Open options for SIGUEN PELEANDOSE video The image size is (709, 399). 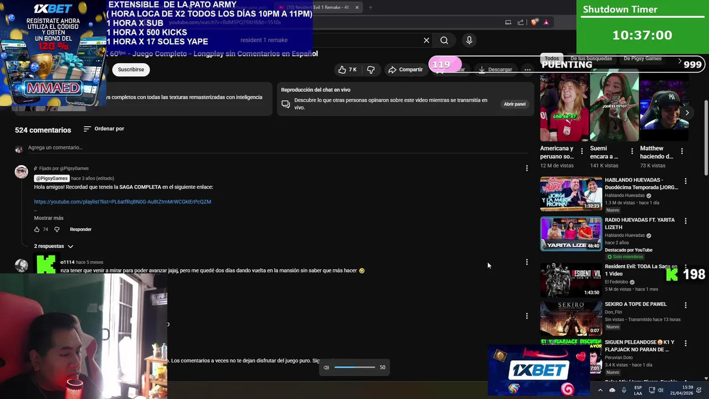coord(686,344)
